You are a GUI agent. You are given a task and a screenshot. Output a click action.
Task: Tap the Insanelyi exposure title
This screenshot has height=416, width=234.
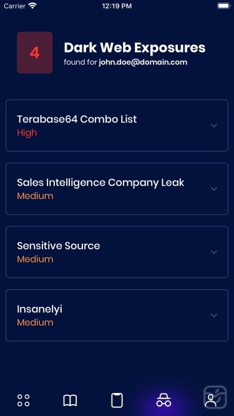tap(39, 309)
